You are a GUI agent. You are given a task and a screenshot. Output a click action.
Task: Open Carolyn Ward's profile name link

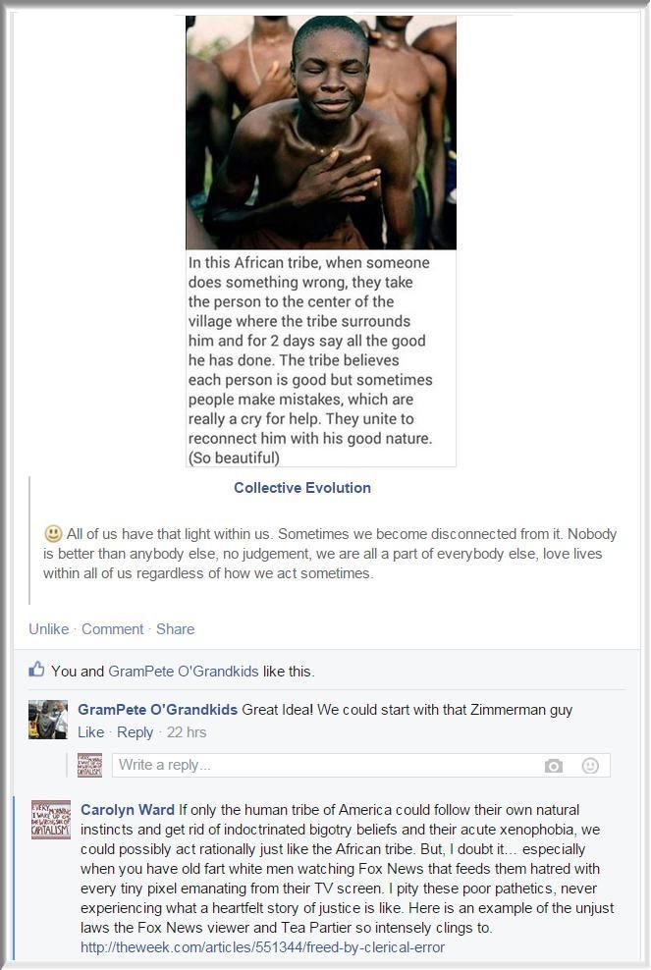pos(128,810)
